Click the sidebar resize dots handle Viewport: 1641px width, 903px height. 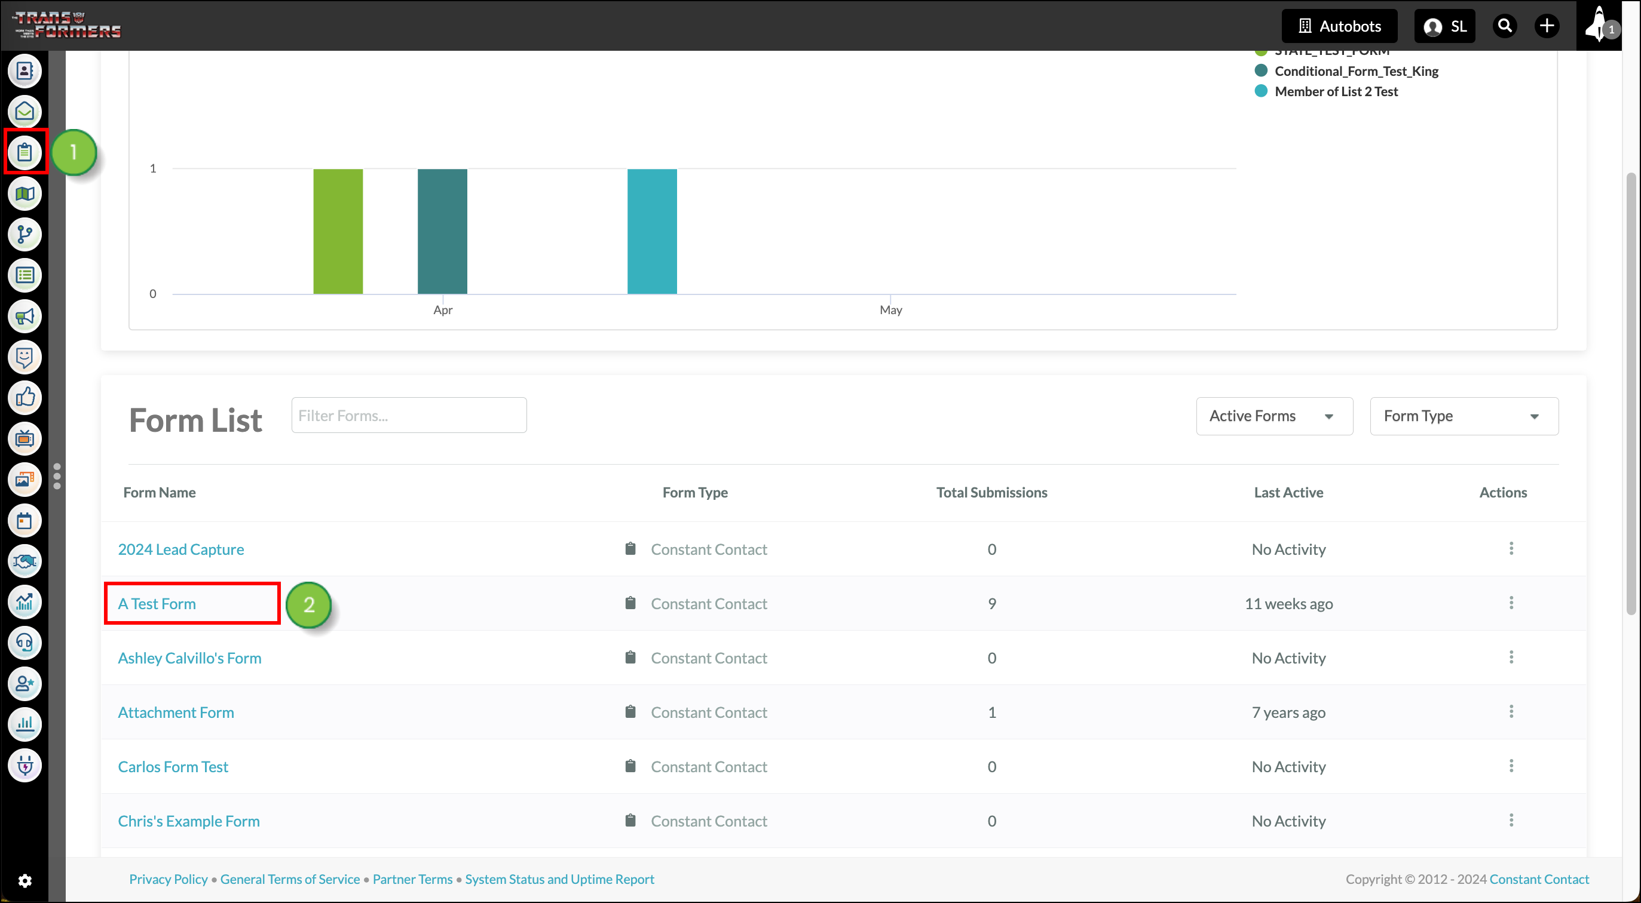57,476
